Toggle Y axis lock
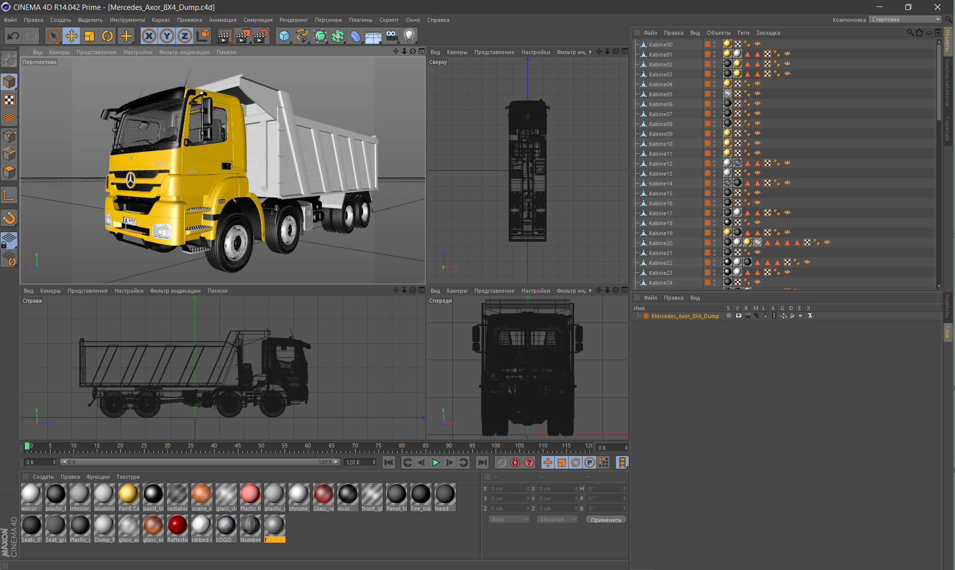 pos(167,36)
